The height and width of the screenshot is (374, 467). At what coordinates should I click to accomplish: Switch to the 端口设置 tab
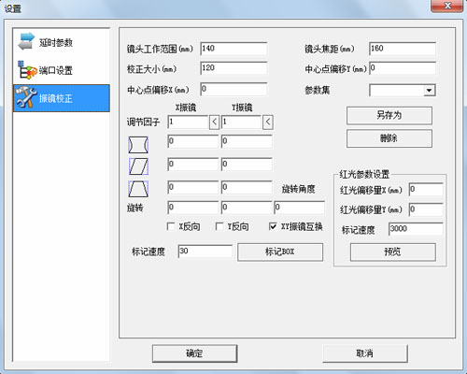pyautogui.click(x=56, y=70)
